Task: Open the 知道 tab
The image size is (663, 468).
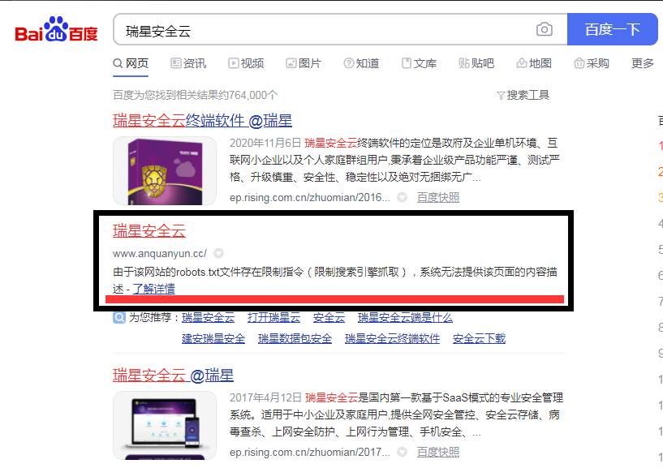Action: [361, 63]
